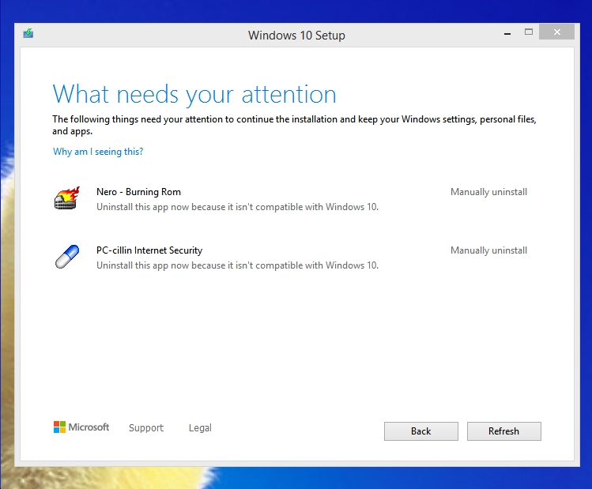592x489 pixels.
Task: Open the Legal link
Action: [x=200, y=428]
